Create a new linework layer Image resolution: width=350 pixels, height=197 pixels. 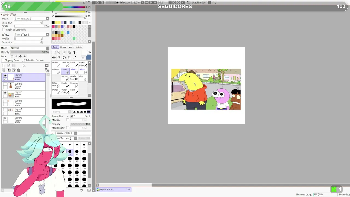point(9,66)
